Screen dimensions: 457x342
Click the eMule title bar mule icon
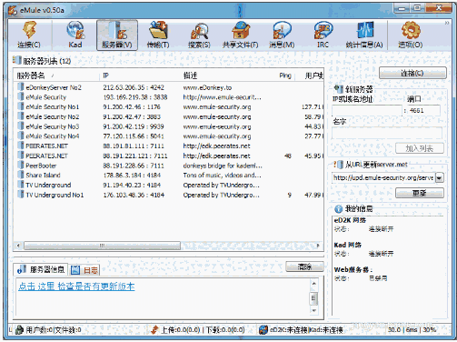point(13,10)
